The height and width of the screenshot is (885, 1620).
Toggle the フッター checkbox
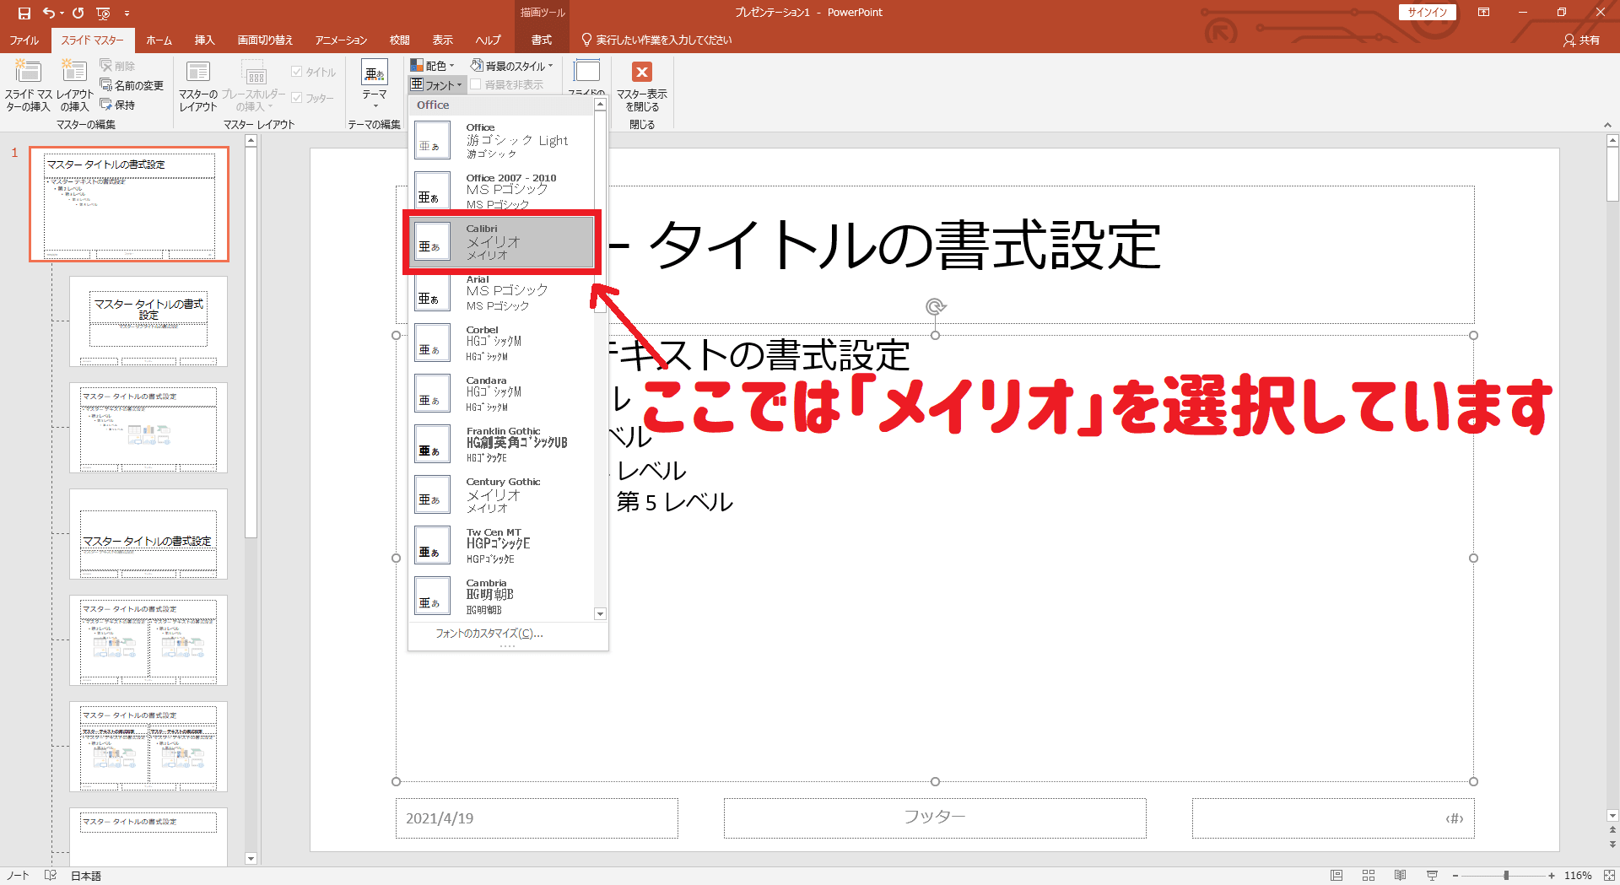pos(297,98)
